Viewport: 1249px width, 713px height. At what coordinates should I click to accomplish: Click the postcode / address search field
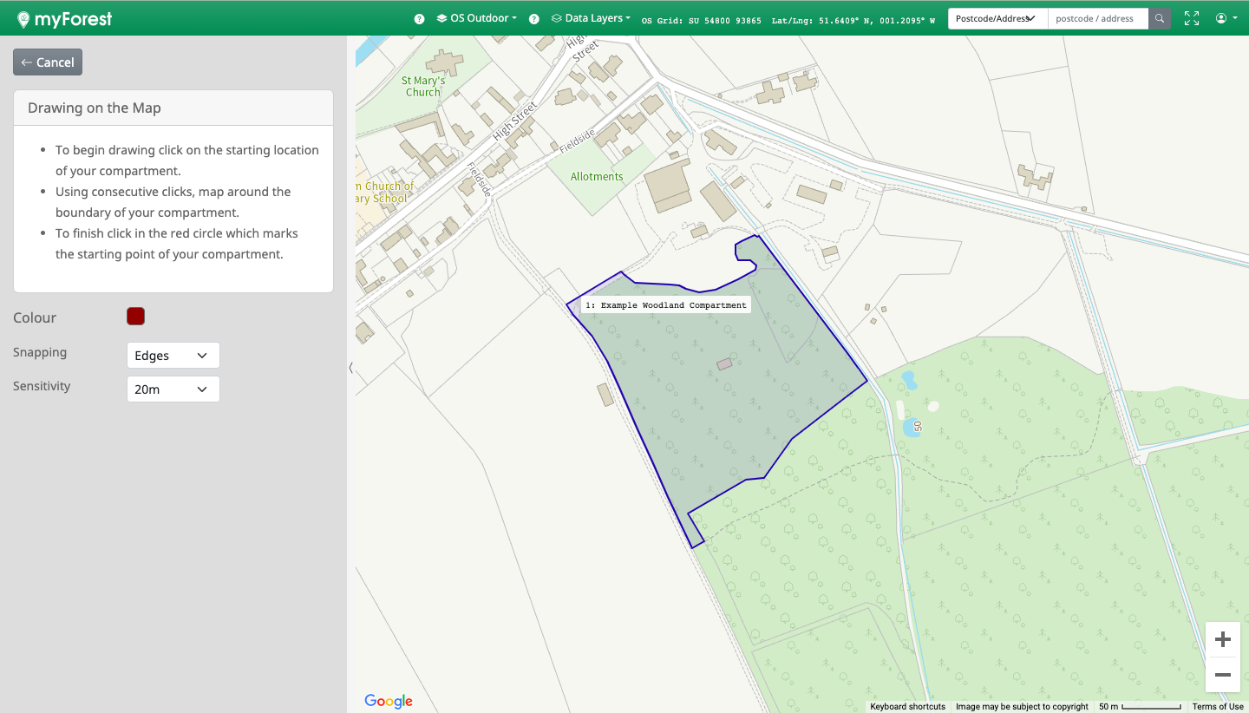1097,18
